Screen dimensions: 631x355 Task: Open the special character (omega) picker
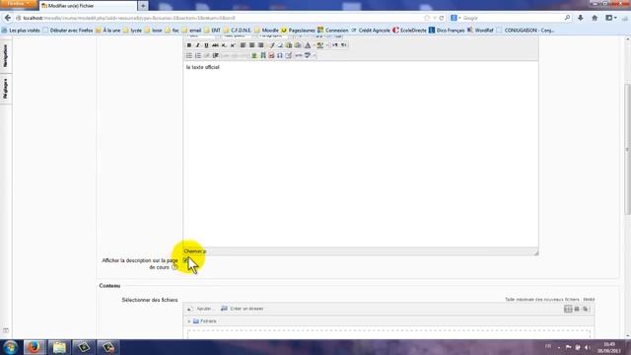click(280, 55)
